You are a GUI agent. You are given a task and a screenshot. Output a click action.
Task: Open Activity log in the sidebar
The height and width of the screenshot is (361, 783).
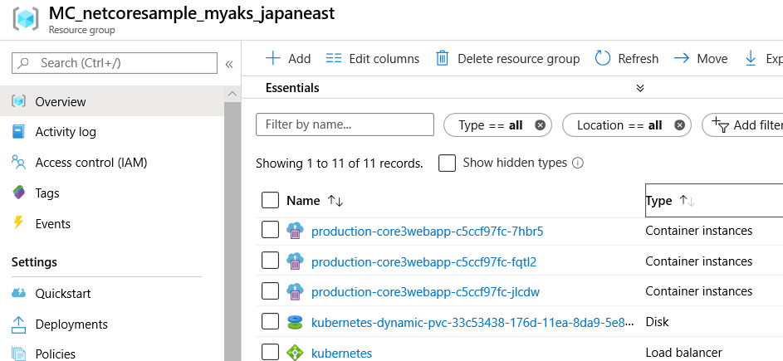coord(66,132)
